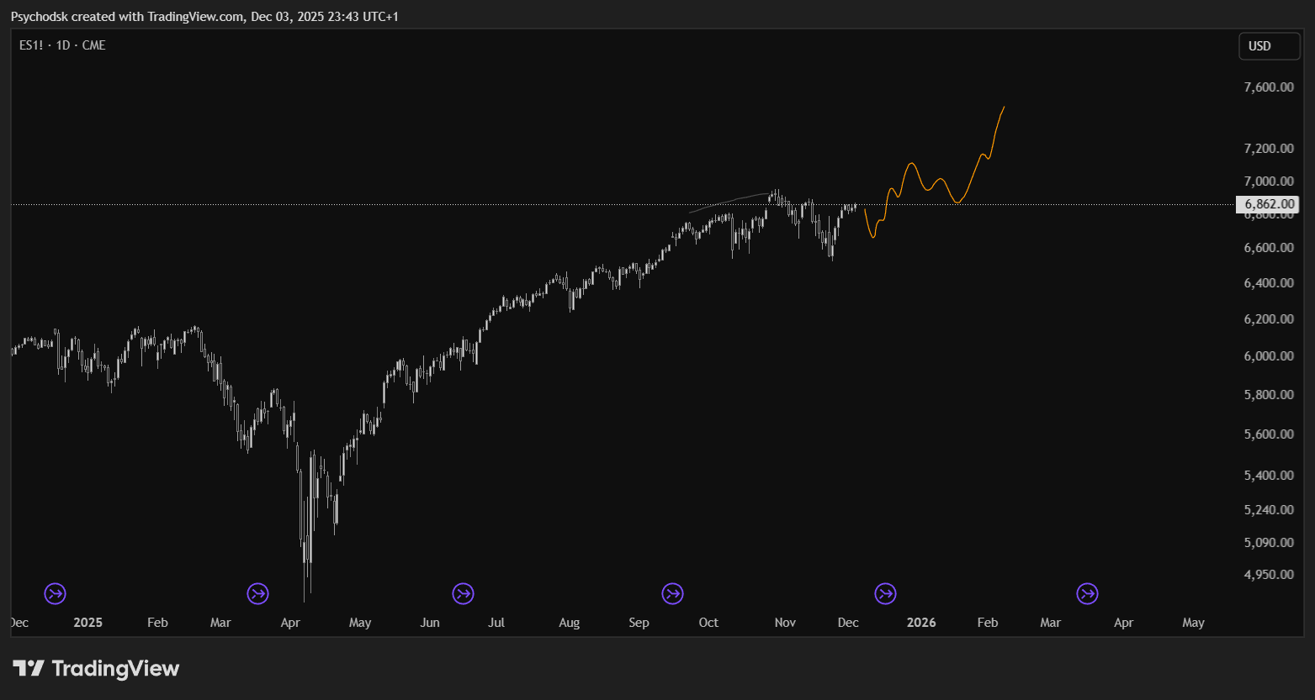Click the May label at the time axis end

pos(1193,623)
